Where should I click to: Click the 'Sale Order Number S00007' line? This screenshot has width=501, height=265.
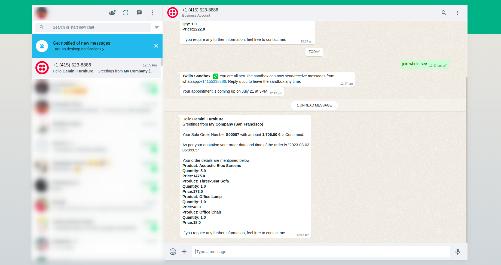(x=243, y=135)
